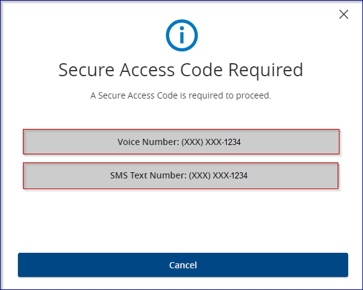363x290 pixels.
Task: Select the masked phone number in Voice option
Action: tap(211, 142)
